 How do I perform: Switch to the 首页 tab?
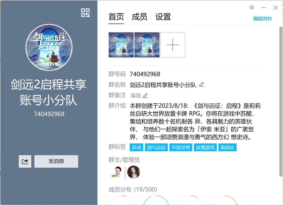tap(116, 17)
